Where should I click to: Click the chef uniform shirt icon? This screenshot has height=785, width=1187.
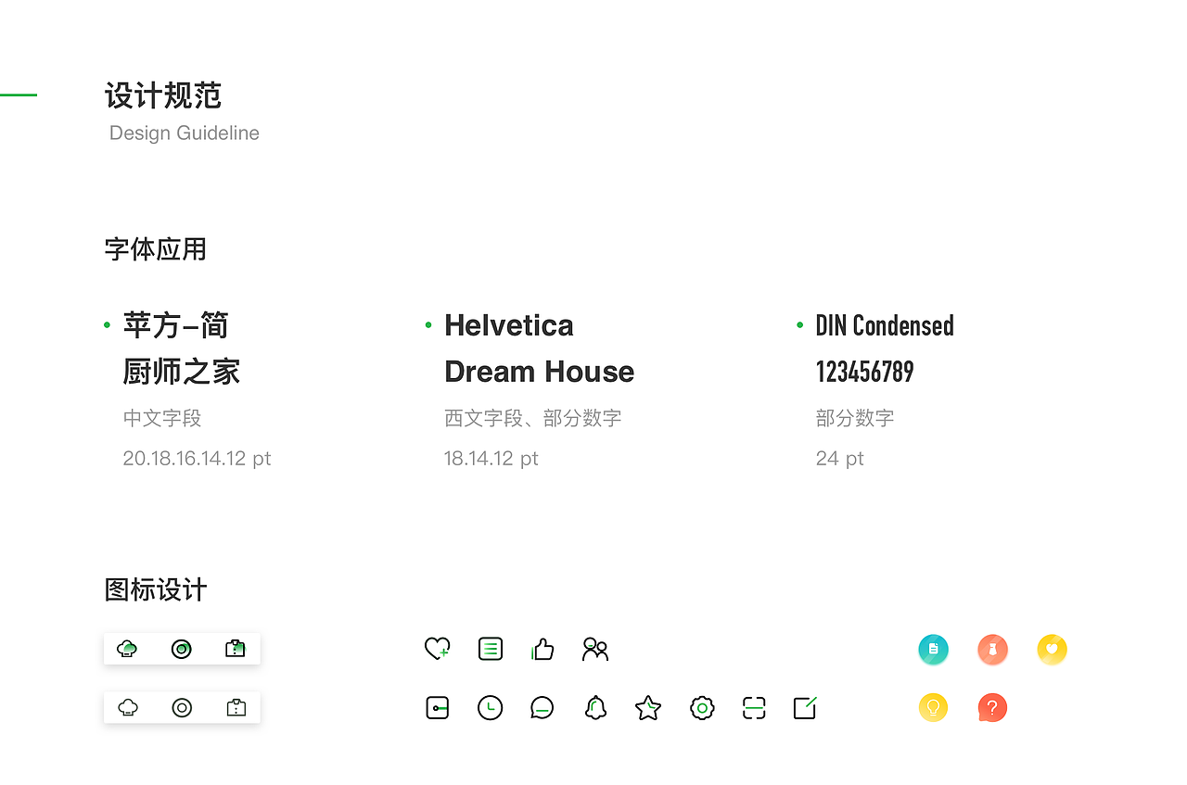point(236,649)
